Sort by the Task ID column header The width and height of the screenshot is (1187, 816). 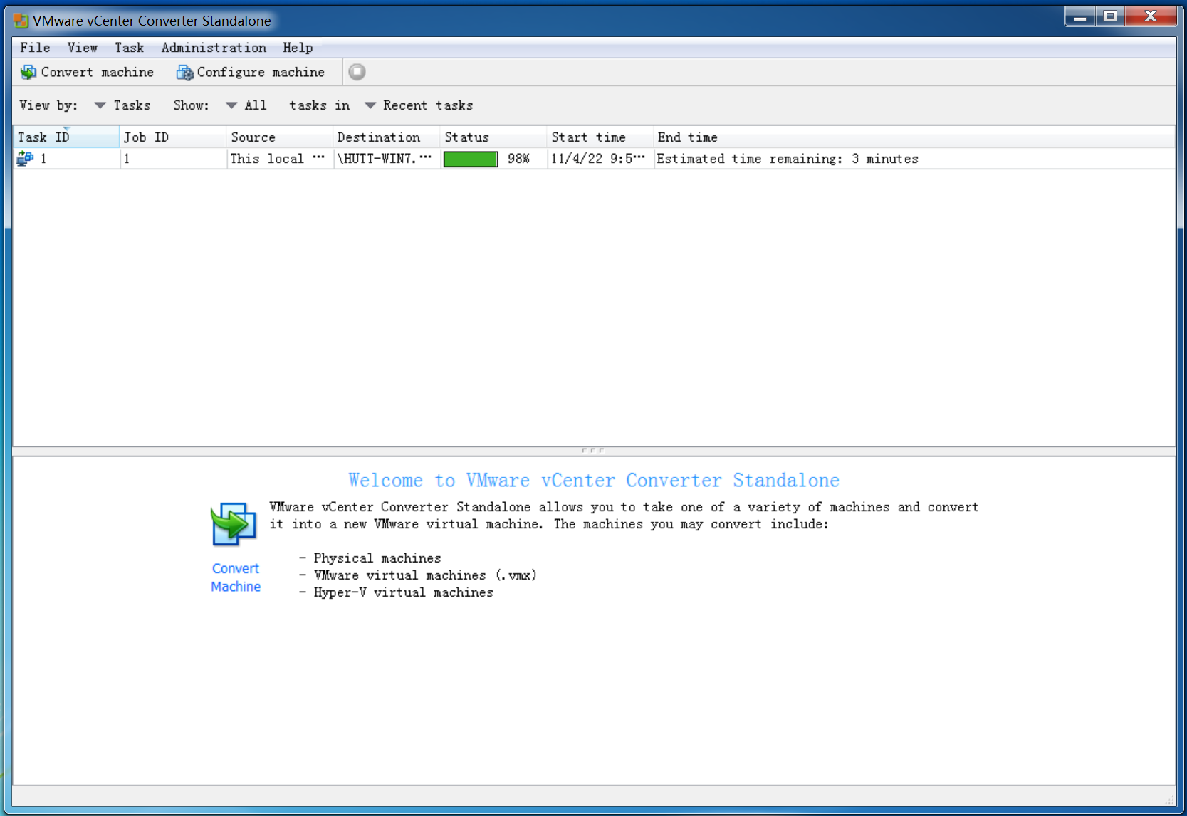[66, 137]
